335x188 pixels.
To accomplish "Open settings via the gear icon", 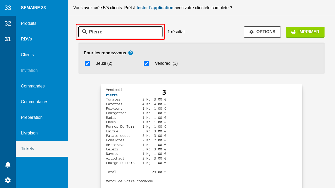I will tap(8, 180).
